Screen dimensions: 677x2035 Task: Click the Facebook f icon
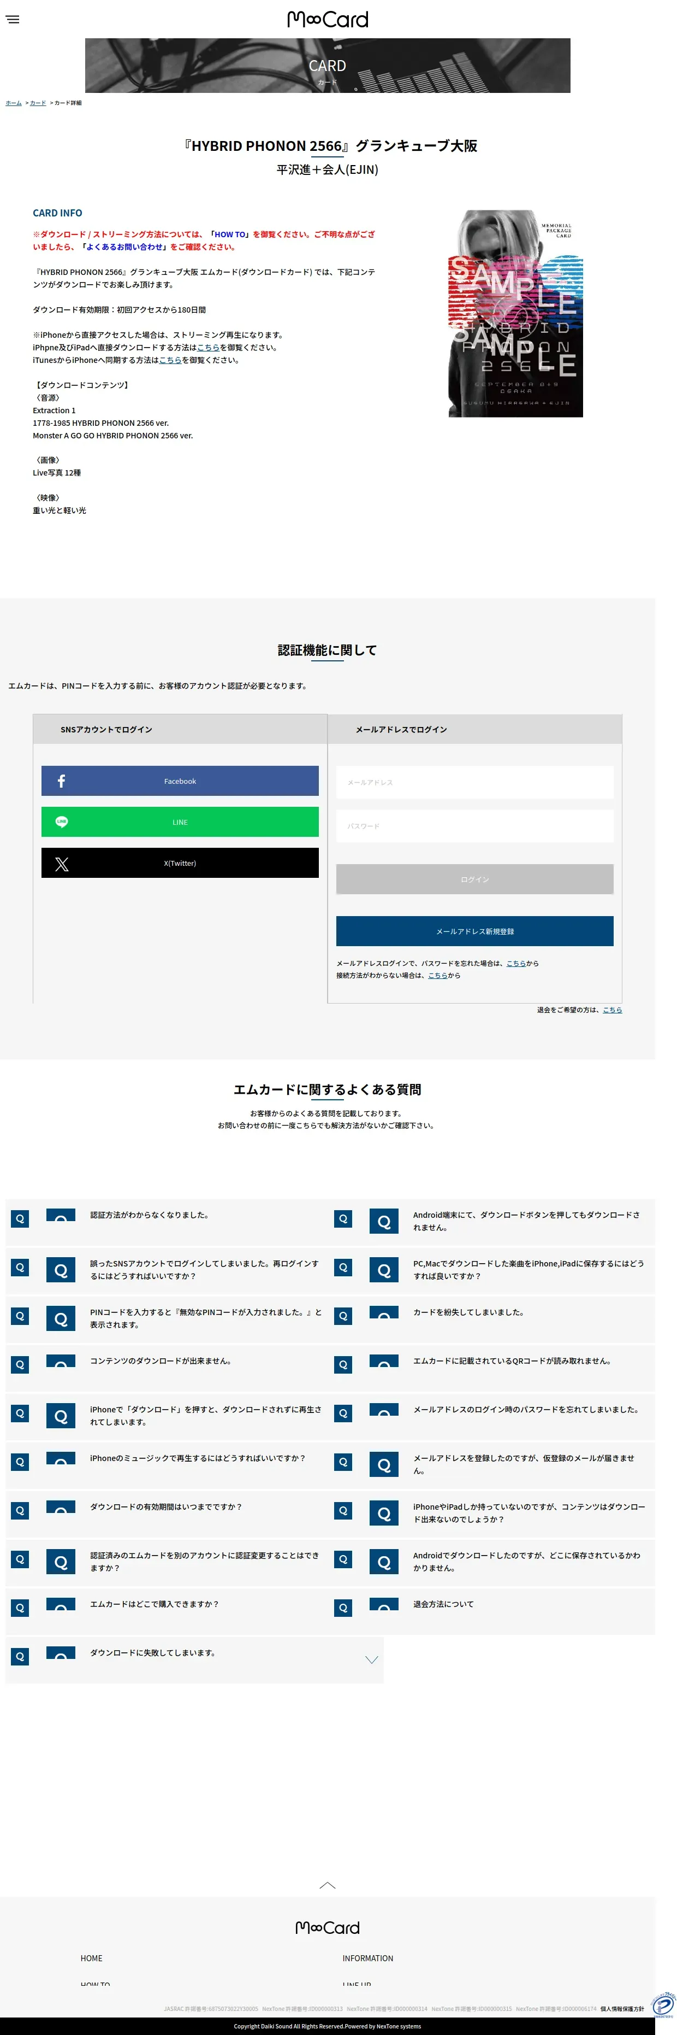[x=62, y=781]
